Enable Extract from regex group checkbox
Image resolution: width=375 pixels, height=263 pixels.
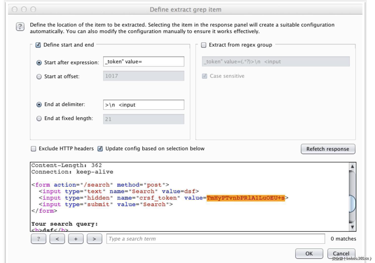tap(204, 45)
